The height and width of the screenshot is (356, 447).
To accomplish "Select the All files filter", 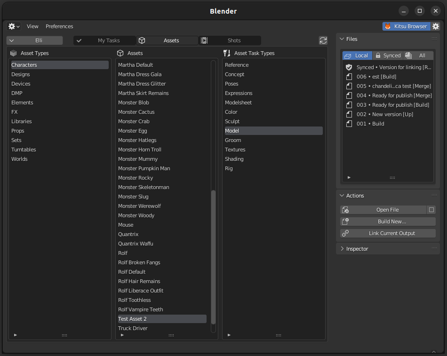I will [418, 55].
